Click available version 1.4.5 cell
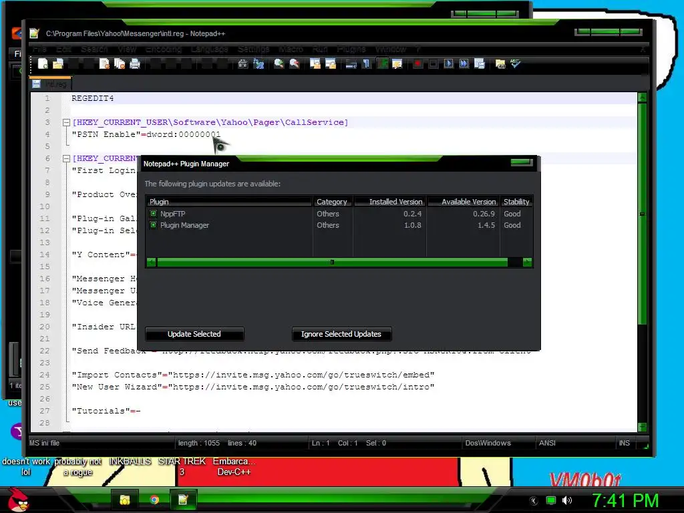The width and height of the screenshot is (684, 513). pyautogui.click(x=486, y=225)
